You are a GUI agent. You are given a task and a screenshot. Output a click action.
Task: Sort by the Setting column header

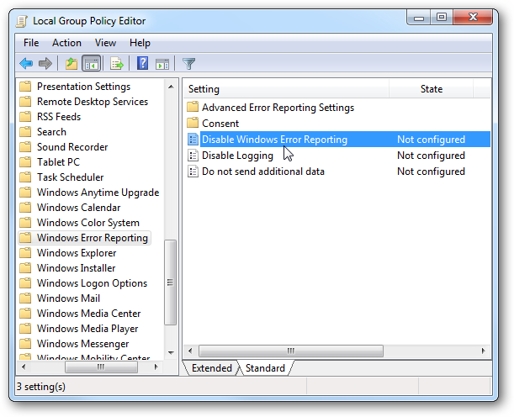tap(286, 89)
